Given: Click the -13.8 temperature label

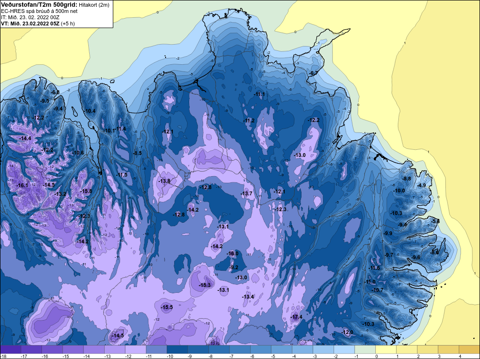Looking at the screenshot, I should pos(164,181).
